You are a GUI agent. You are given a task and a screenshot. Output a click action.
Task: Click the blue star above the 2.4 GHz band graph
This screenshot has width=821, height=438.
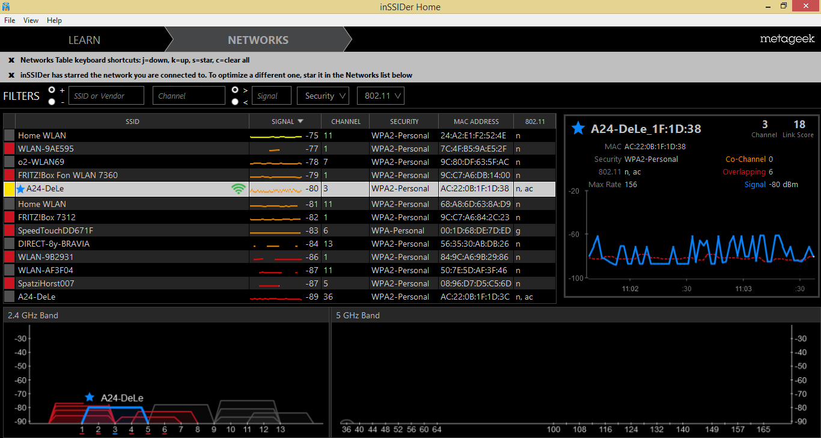(90, 397)
